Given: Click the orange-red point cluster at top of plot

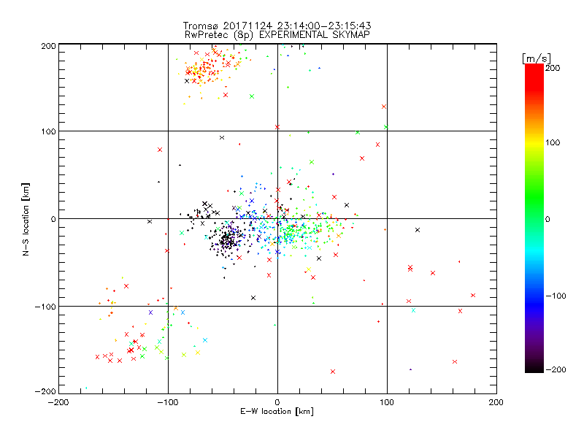Looking at the screenshot, I should click(x=209, y=67).
